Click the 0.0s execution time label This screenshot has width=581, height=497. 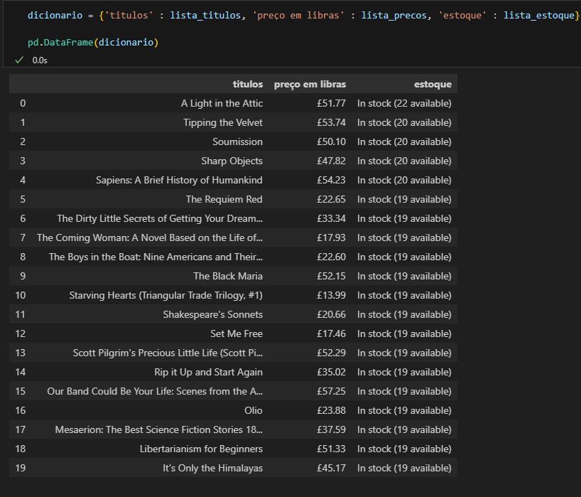coord(40,60)
